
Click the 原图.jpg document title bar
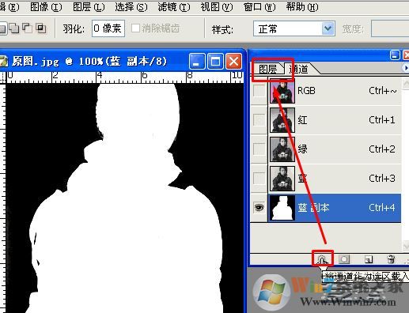pyautogui.click(x=123, y=61)
